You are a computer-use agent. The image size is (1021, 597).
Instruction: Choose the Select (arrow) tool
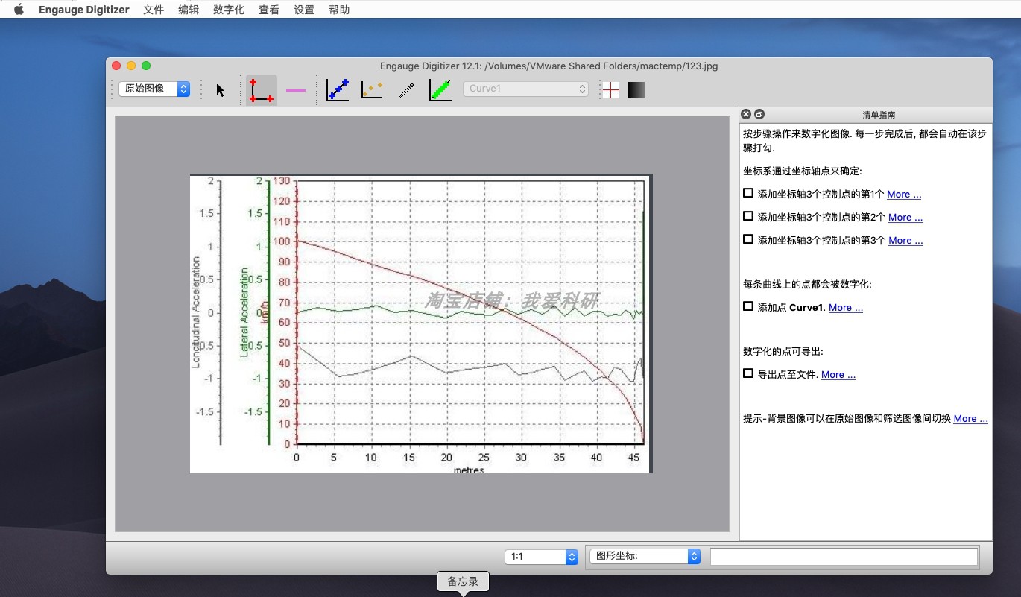[x=220, y=90]
